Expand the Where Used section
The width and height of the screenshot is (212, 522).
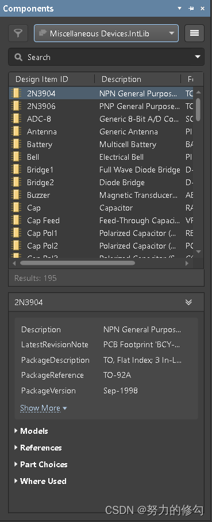pyautogui.click(x=40, y=481)
